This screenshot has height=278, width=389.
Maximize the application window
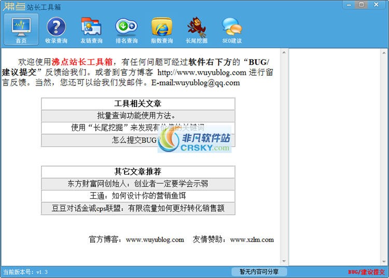362,5
